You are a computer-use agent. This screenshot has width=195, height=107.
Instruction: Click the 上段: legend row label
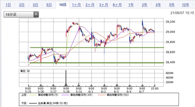click(24, 95)
